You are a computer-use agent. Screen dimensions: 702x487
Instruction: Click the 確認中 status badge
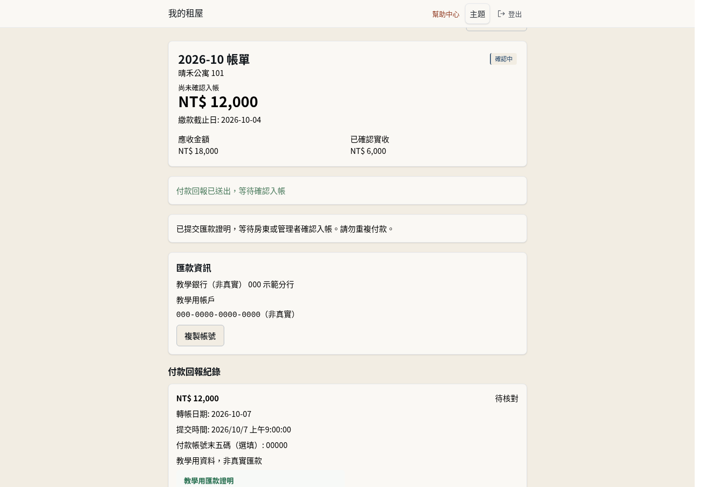click(504, 59)
